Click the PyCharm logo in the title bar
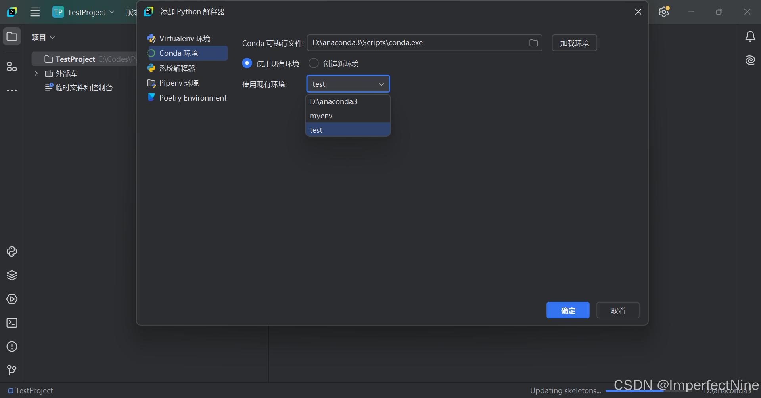Viewport: 761px width, 398px height. (12, 12)
